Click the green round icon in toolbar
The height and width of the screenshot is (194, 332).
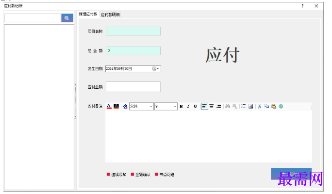tap(281, 106)
